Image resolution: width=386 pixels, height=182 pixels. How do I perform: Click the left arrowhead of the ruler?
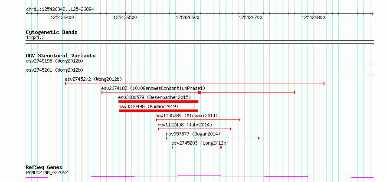(x=27, y=13)
